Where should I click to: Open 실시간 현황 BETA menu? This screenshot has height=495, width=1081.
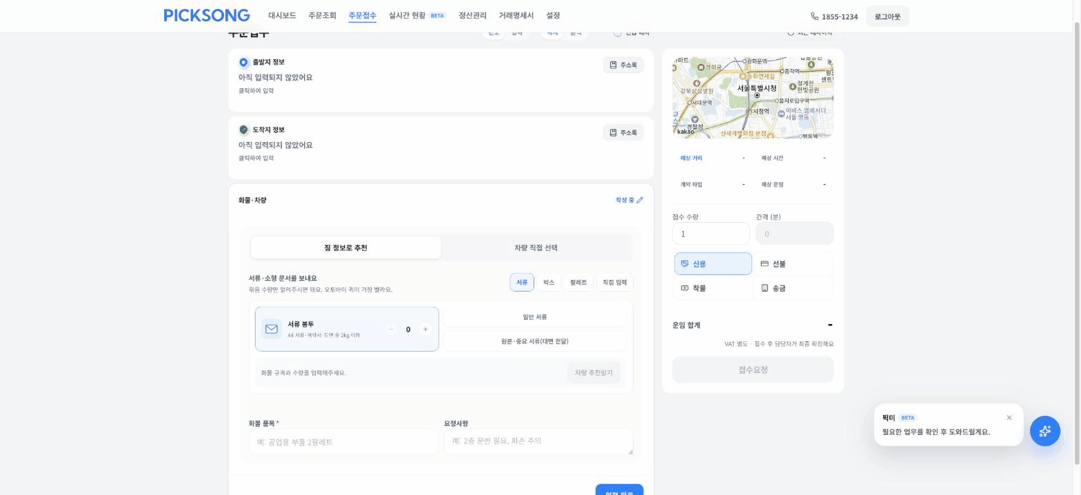tap(417, 15)
